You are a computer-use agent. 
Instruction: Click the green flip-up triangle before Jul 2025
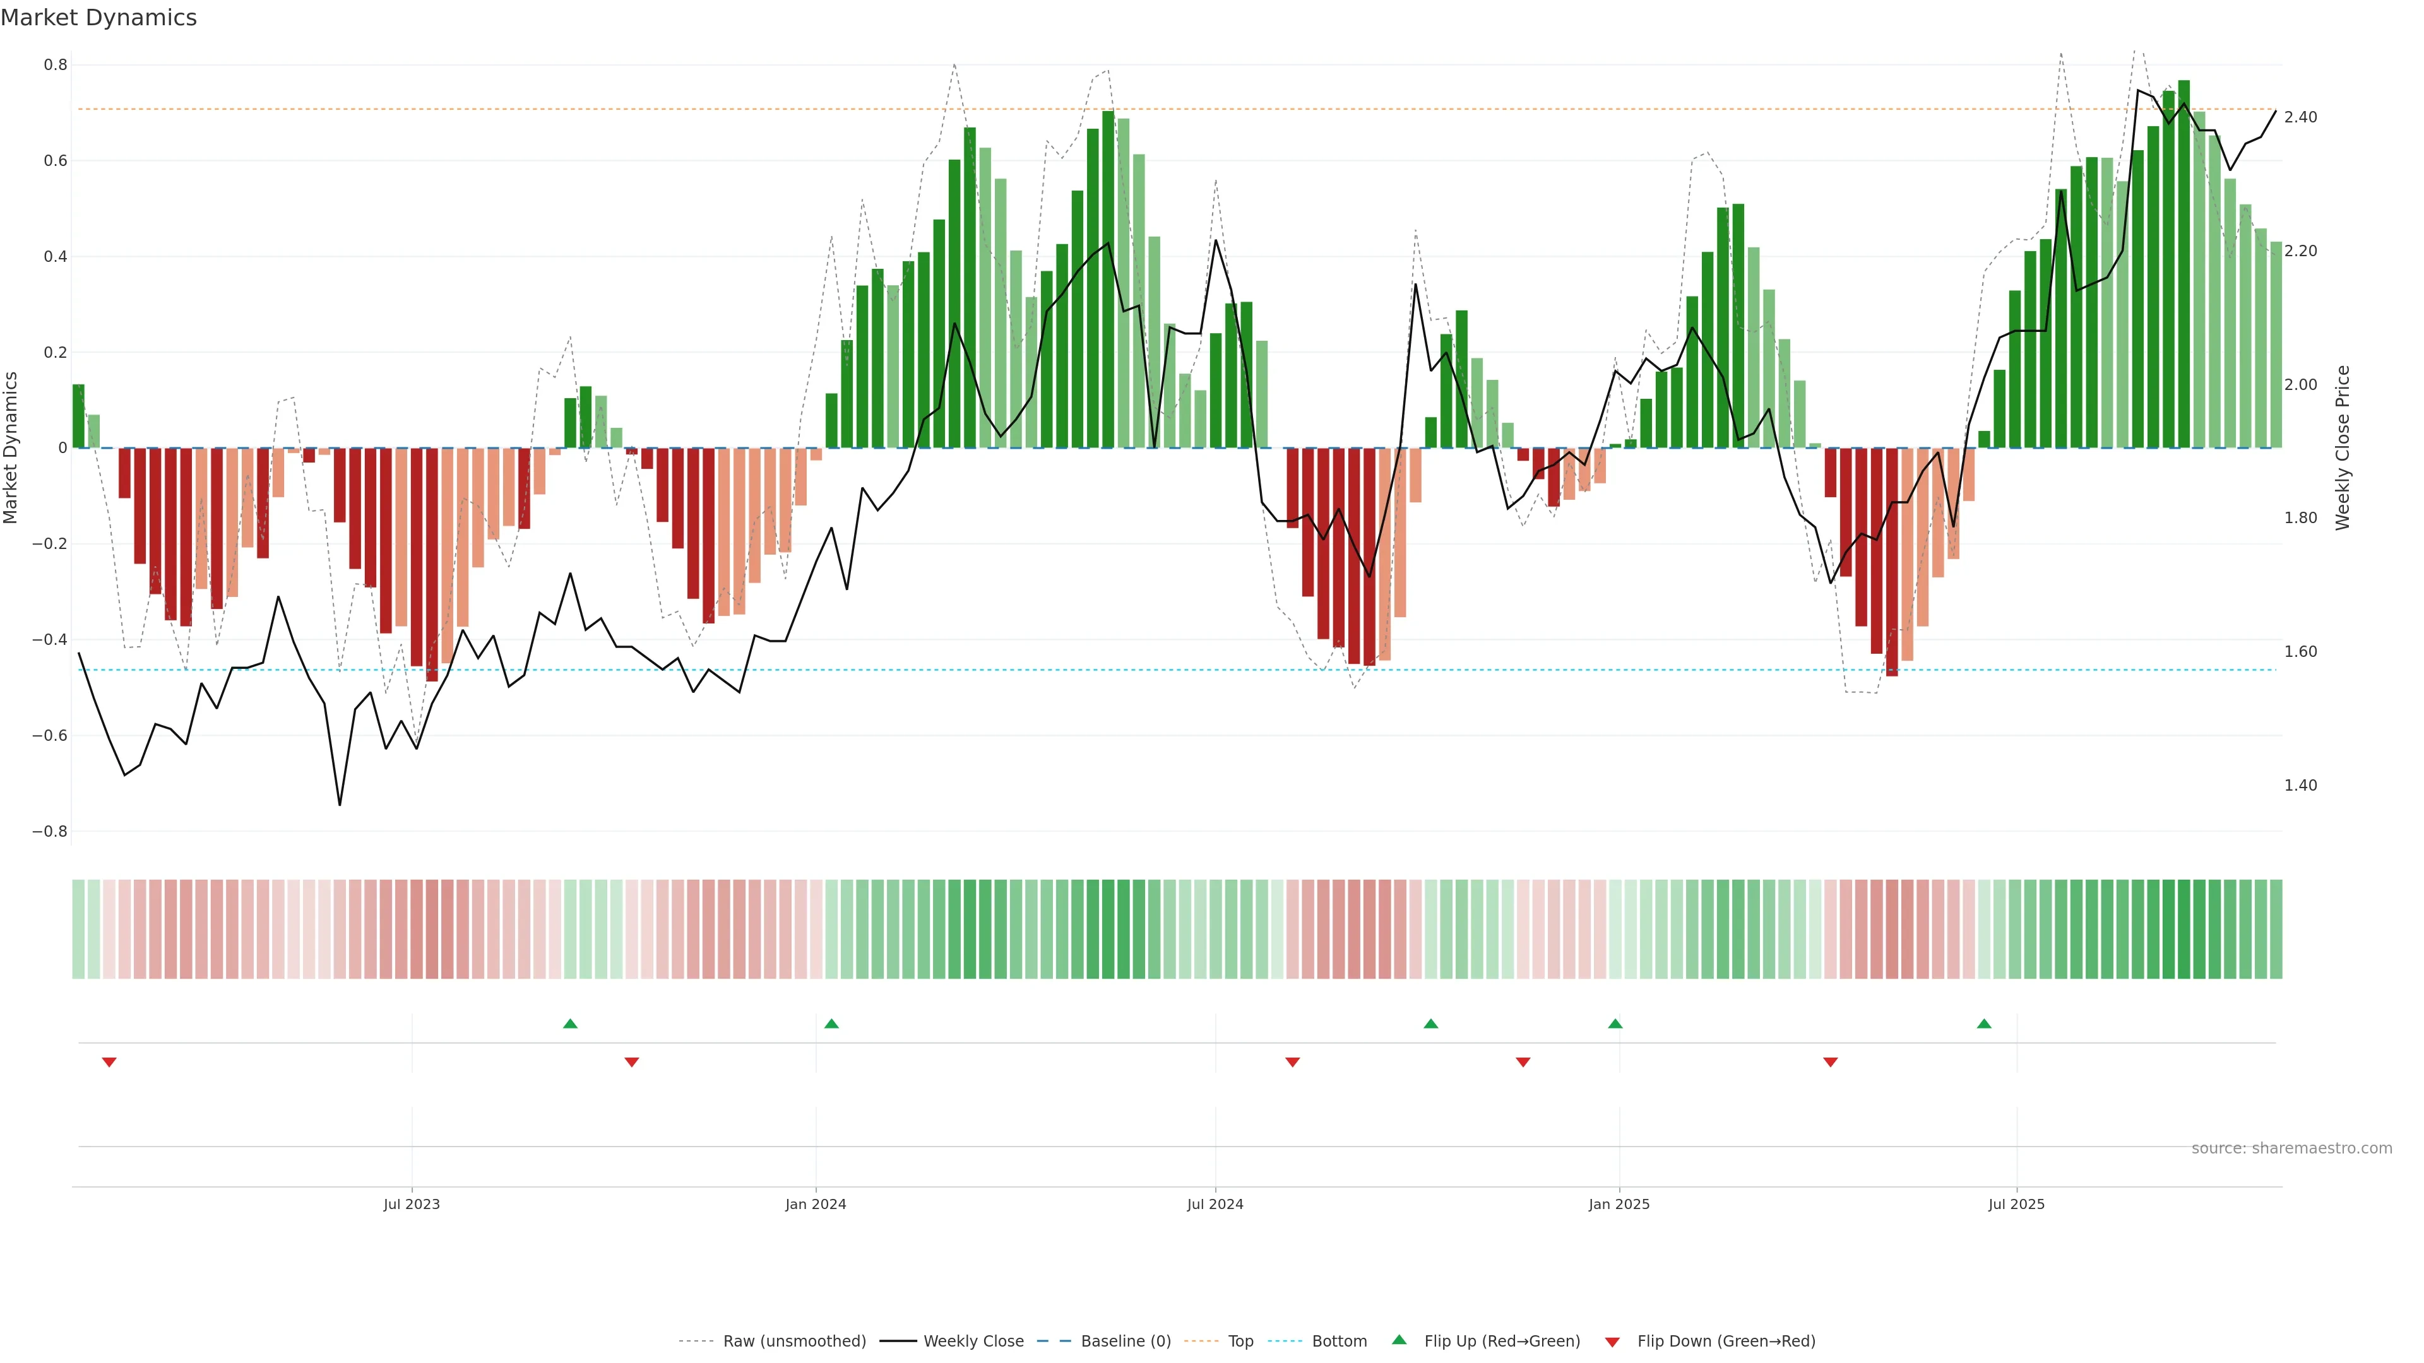pos(1983,1024)
